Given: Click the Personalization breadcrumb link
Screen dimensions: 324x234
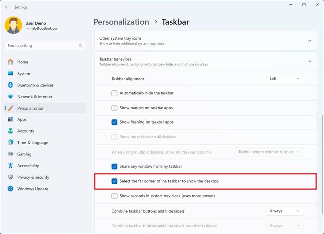Looking at the screenshot, I should tap(121, 22).
